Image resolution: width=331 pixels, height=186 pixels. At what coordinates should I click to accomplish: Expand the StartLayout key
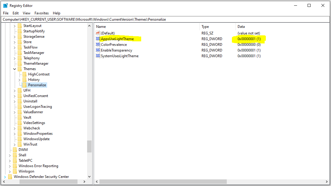point(14,26)
